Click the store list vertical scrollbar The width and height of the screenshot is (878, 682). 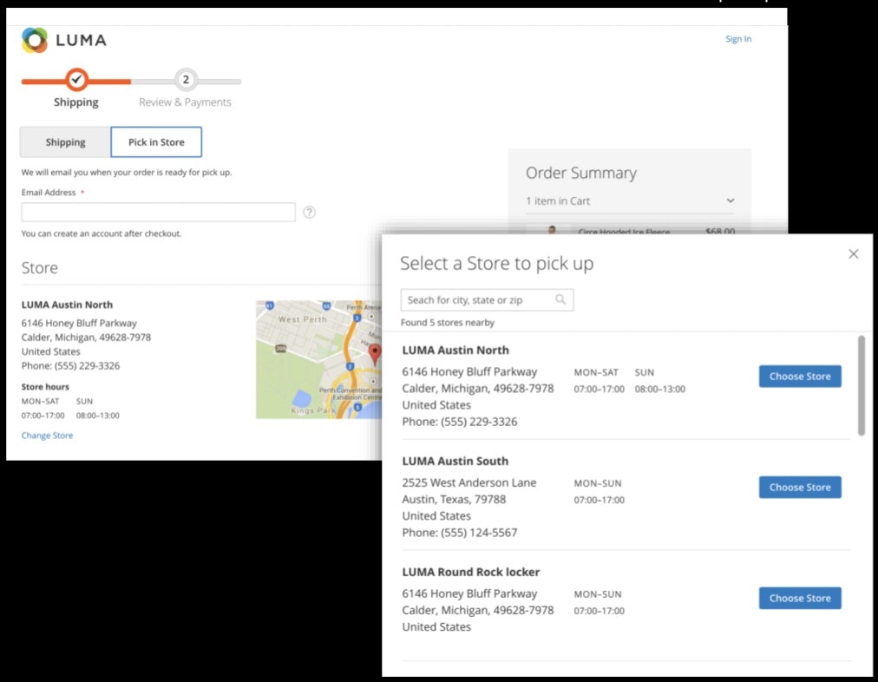[861, 385]
